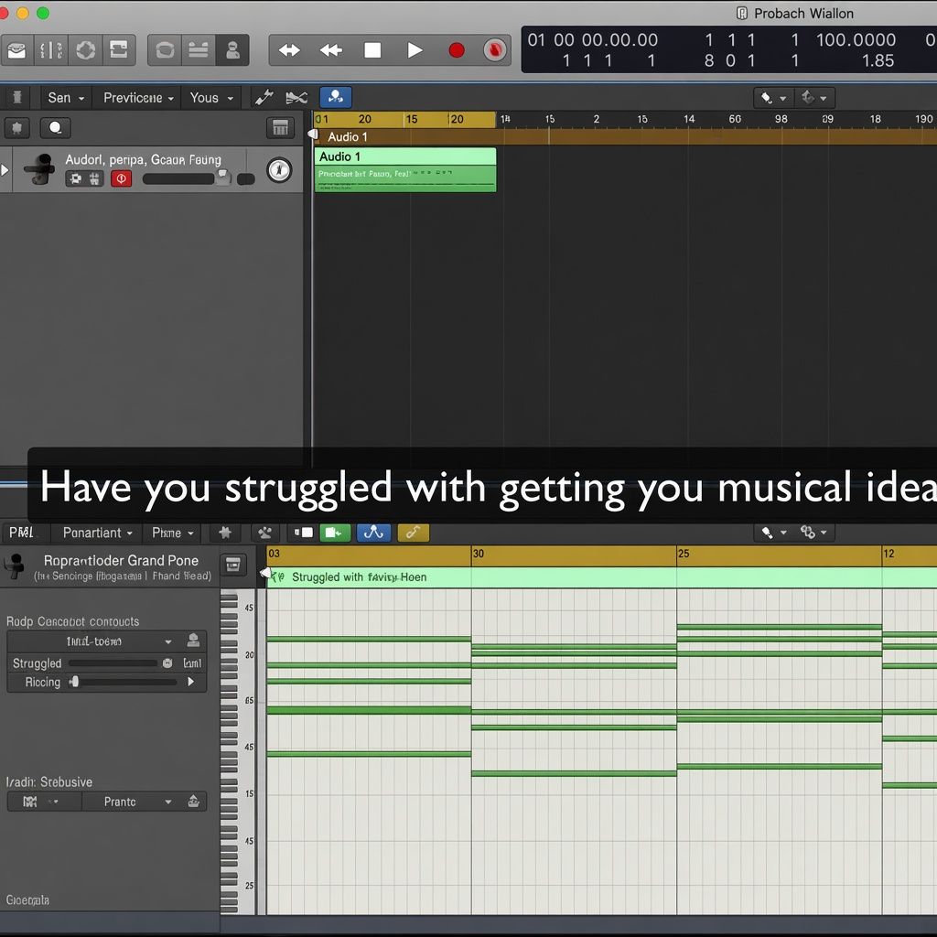The height and width of the screenshot is (937, 937).
Task: Open the piano roll second tool dropdown
Action: click(x=814, y=533)
